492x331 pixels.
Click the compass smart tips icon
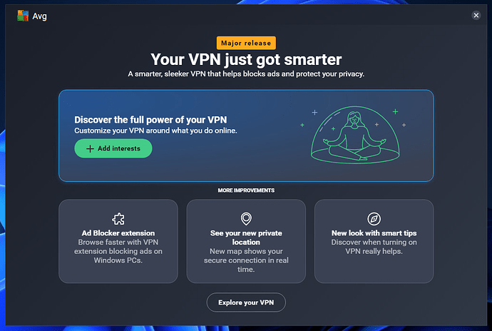point(374,218)
